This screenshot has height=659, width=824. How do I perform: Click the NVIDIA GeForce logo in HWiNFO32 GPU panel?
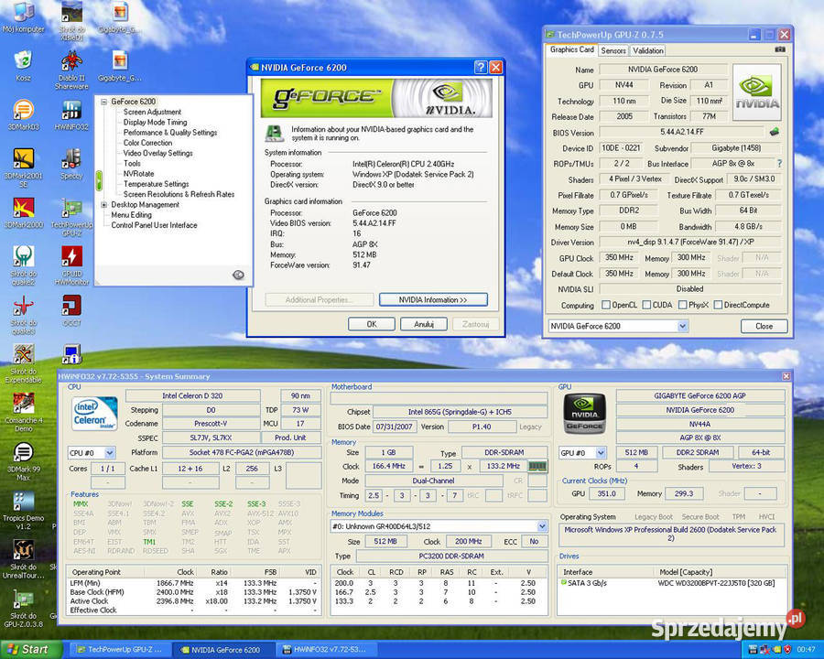(584, 413)
